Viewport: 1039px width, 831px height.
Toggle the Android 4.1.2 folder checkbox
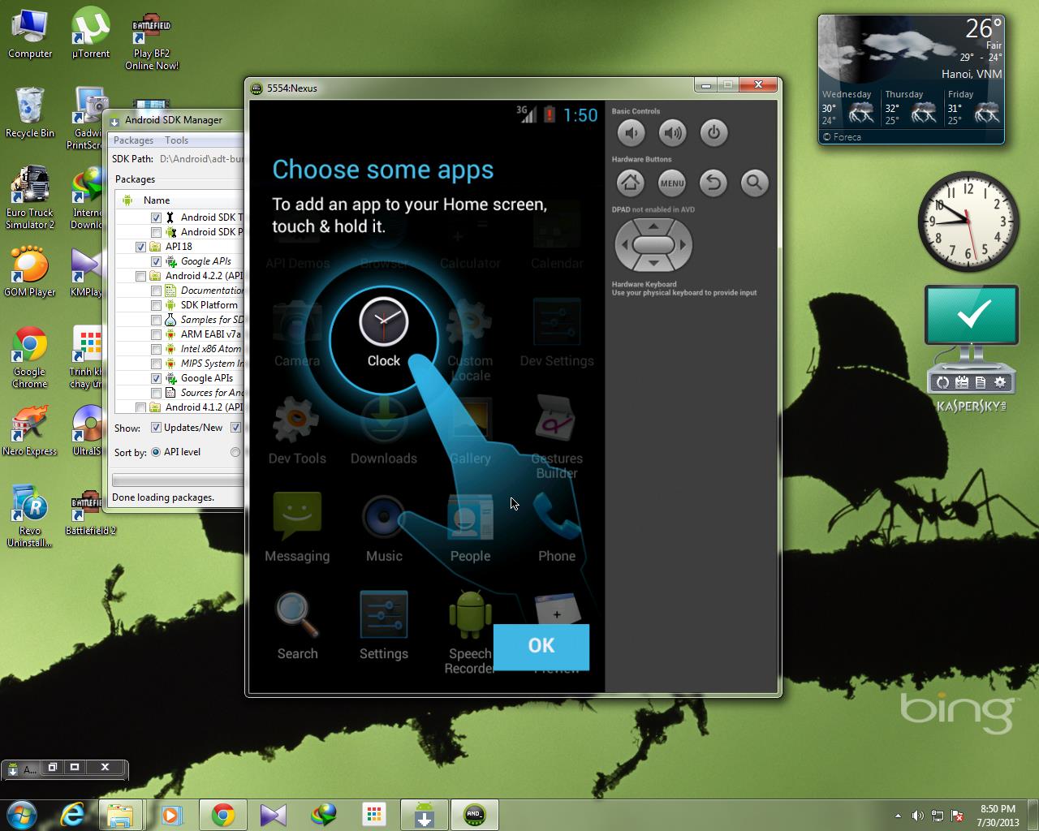[140, 407]
